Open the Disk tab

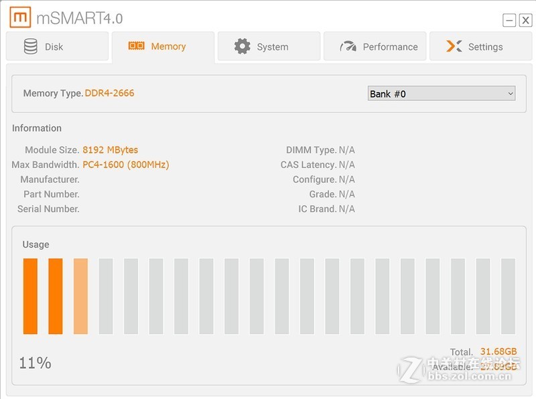[57, 47]
